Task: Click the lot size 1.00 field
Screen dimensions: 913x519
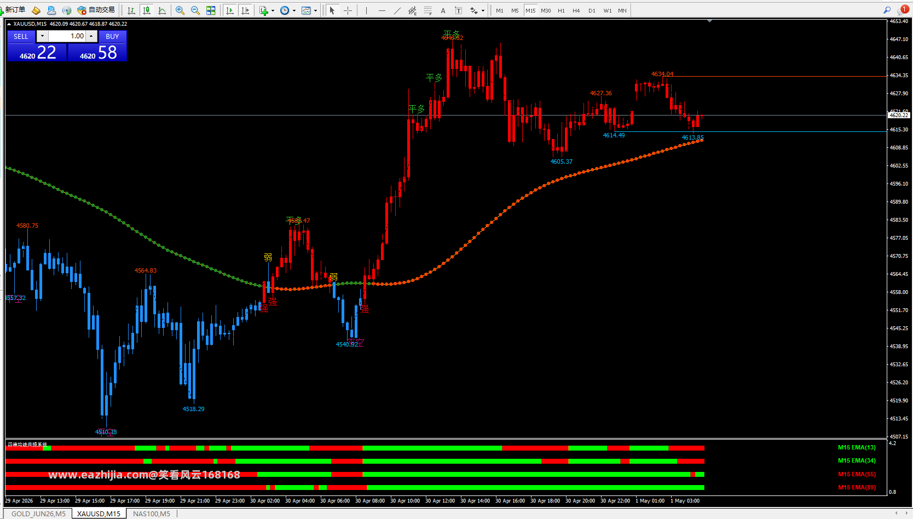Action: tap(67, 36)
